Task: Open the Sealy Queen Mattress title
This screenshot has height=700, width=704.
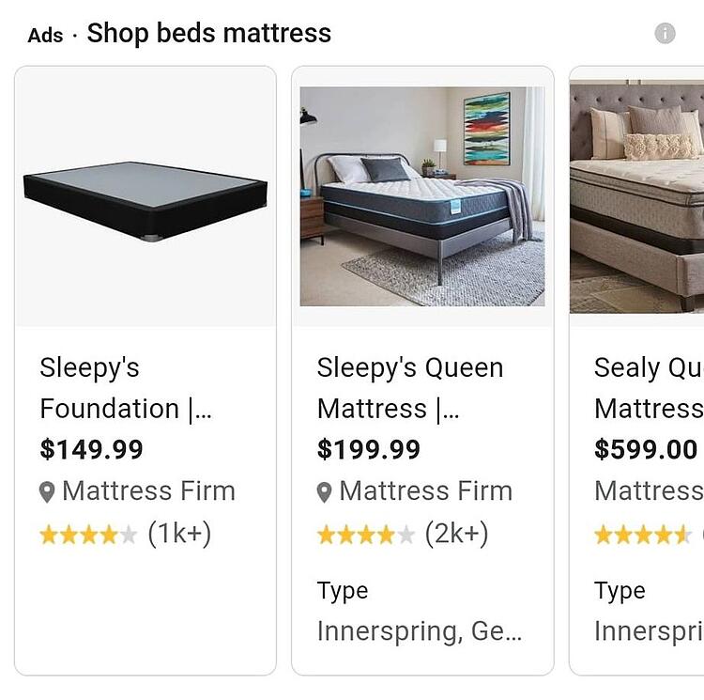Action: point(648,388)
